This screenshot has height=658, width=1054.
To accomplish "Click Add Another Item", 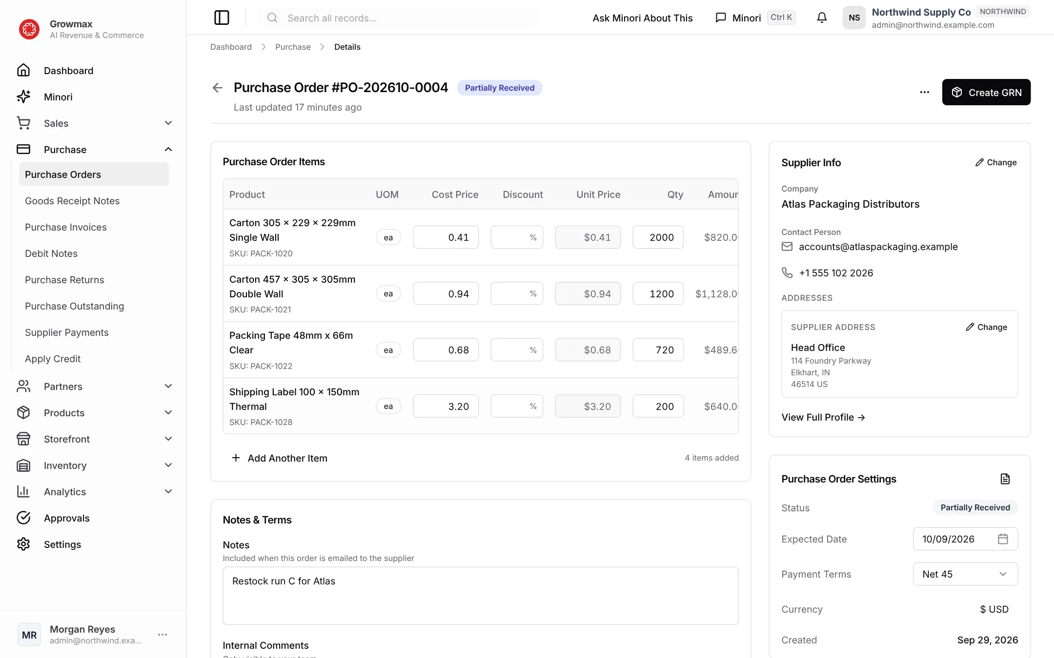I will (x=279, y=458).
